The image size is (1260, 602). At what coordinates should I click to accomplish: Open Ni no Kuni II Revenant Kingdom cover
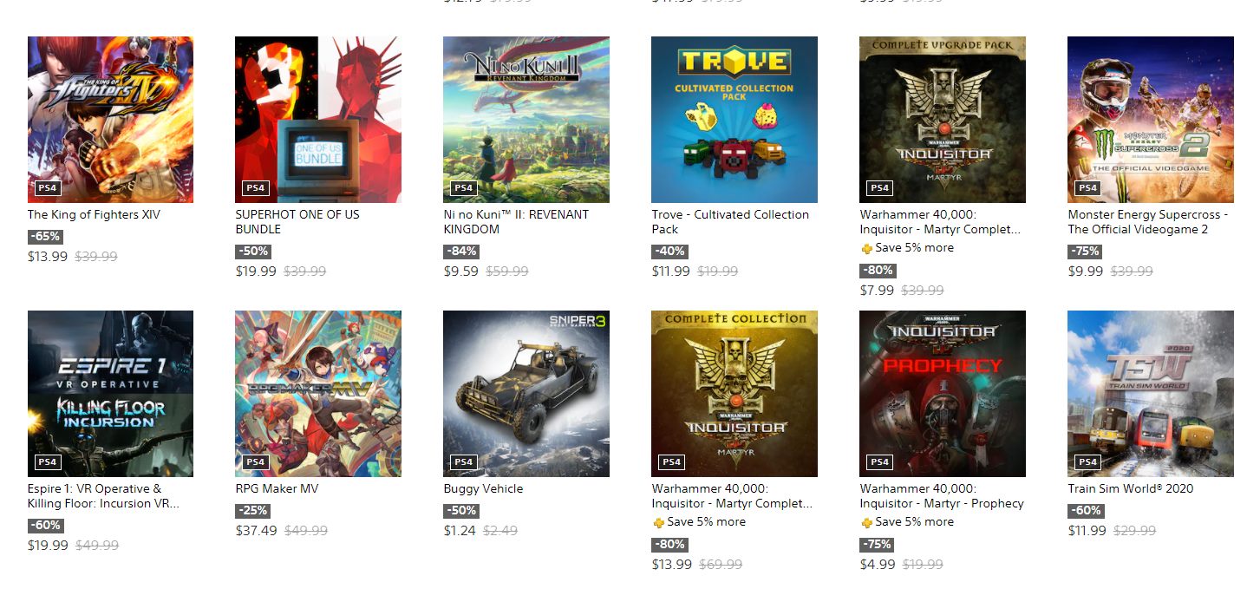click(x=526, y=120)
